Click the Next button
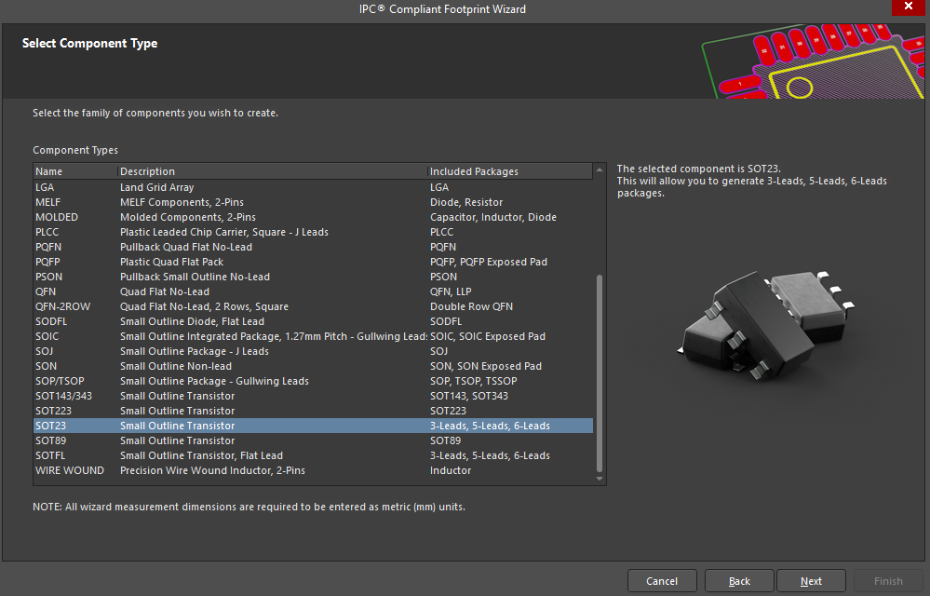This screenshot has height=596, width=930. 811,581
